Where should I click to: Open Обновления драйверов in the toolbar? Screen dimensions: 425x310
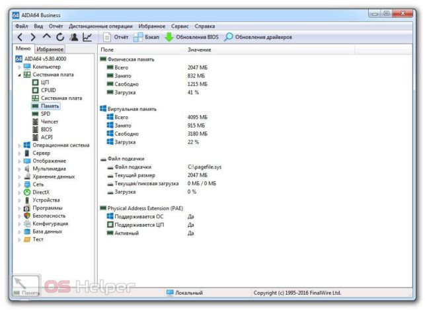click(258, 37)
